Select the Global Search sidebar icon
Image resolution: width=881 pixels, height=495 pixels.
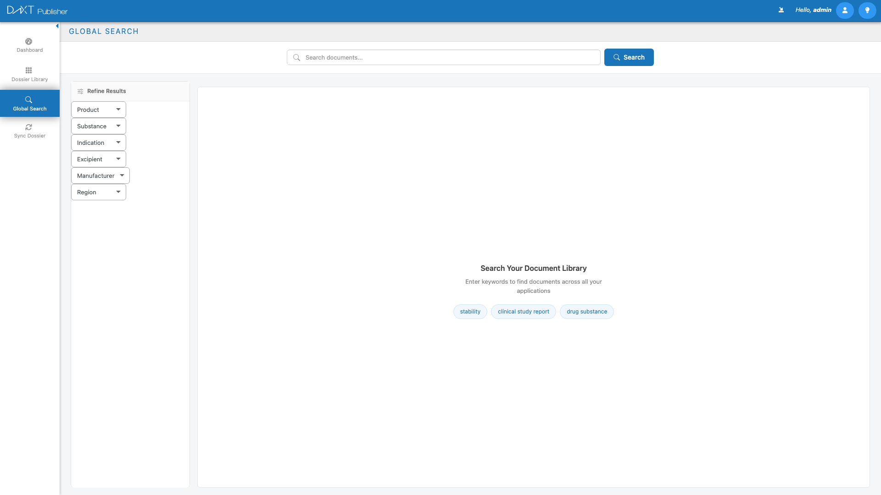(x=29, y=104)
